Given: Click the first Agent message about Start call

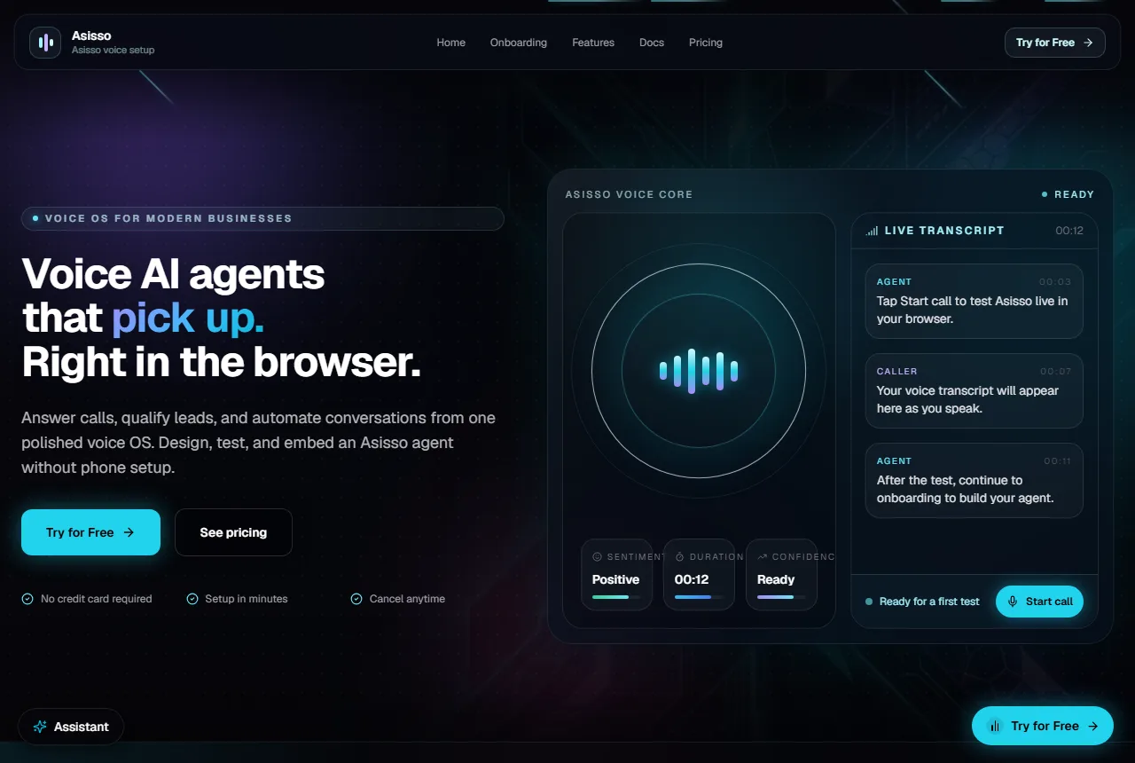Looking at the screenshot, I should pos(974,301).
